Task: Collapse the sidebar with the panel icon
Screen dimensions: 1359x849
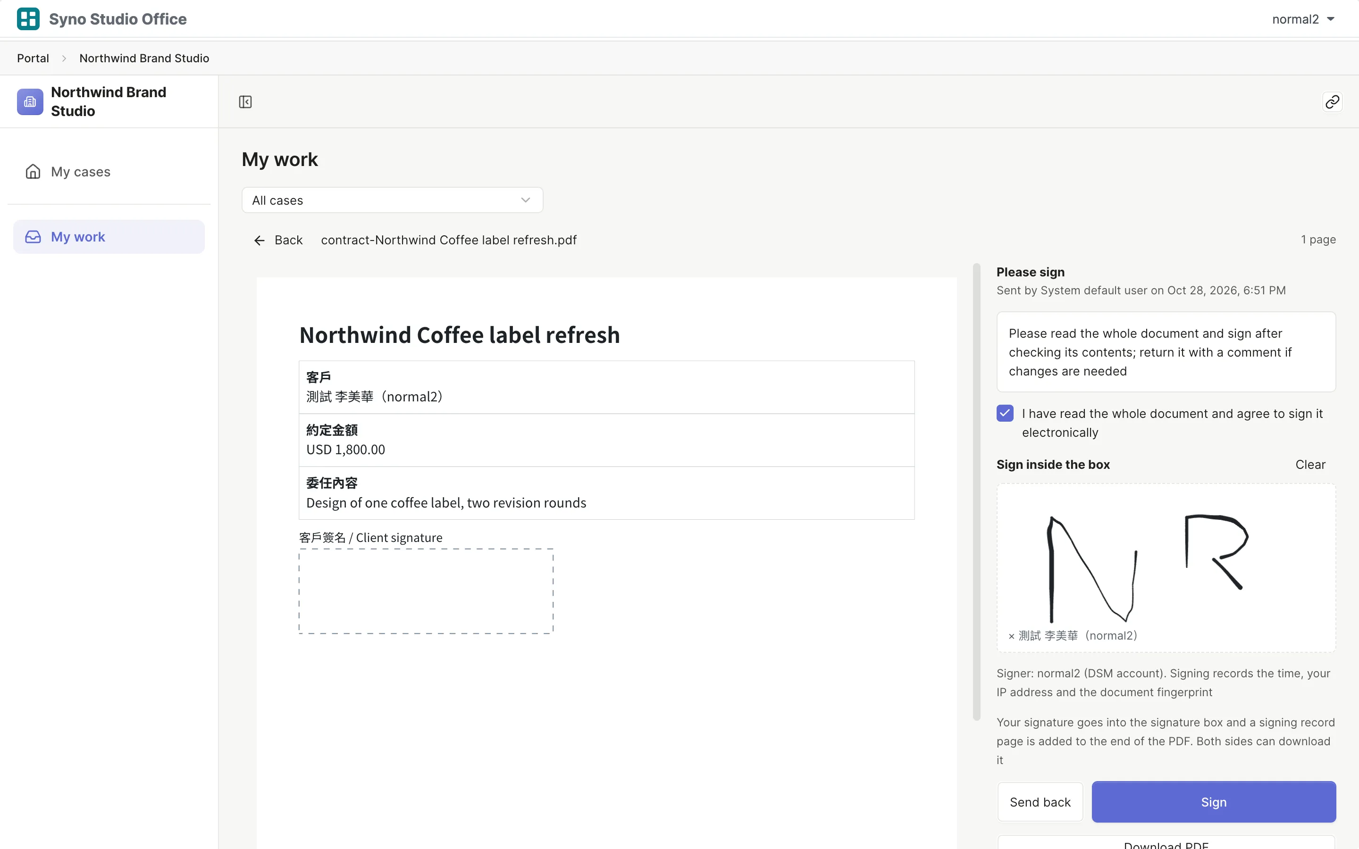Action: 245,101
